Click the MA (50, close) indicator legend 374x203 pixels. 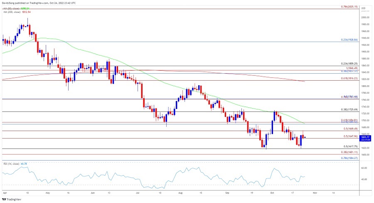(16, 9)
